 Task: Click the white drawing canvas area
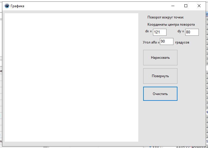pos(71,77)
